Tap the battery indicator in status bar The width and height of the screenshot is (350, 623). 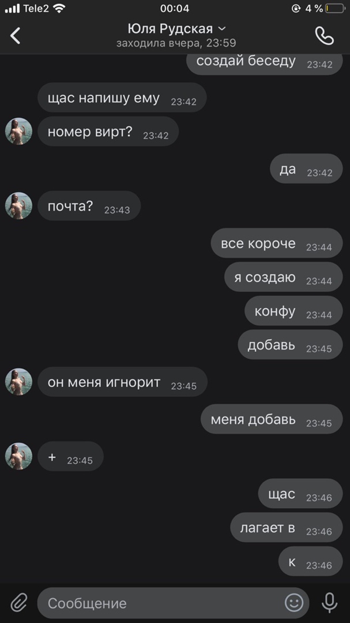point(334,8)
